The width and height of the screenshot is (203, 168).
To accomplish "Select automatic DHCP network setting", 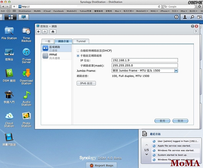I will 78,51.
